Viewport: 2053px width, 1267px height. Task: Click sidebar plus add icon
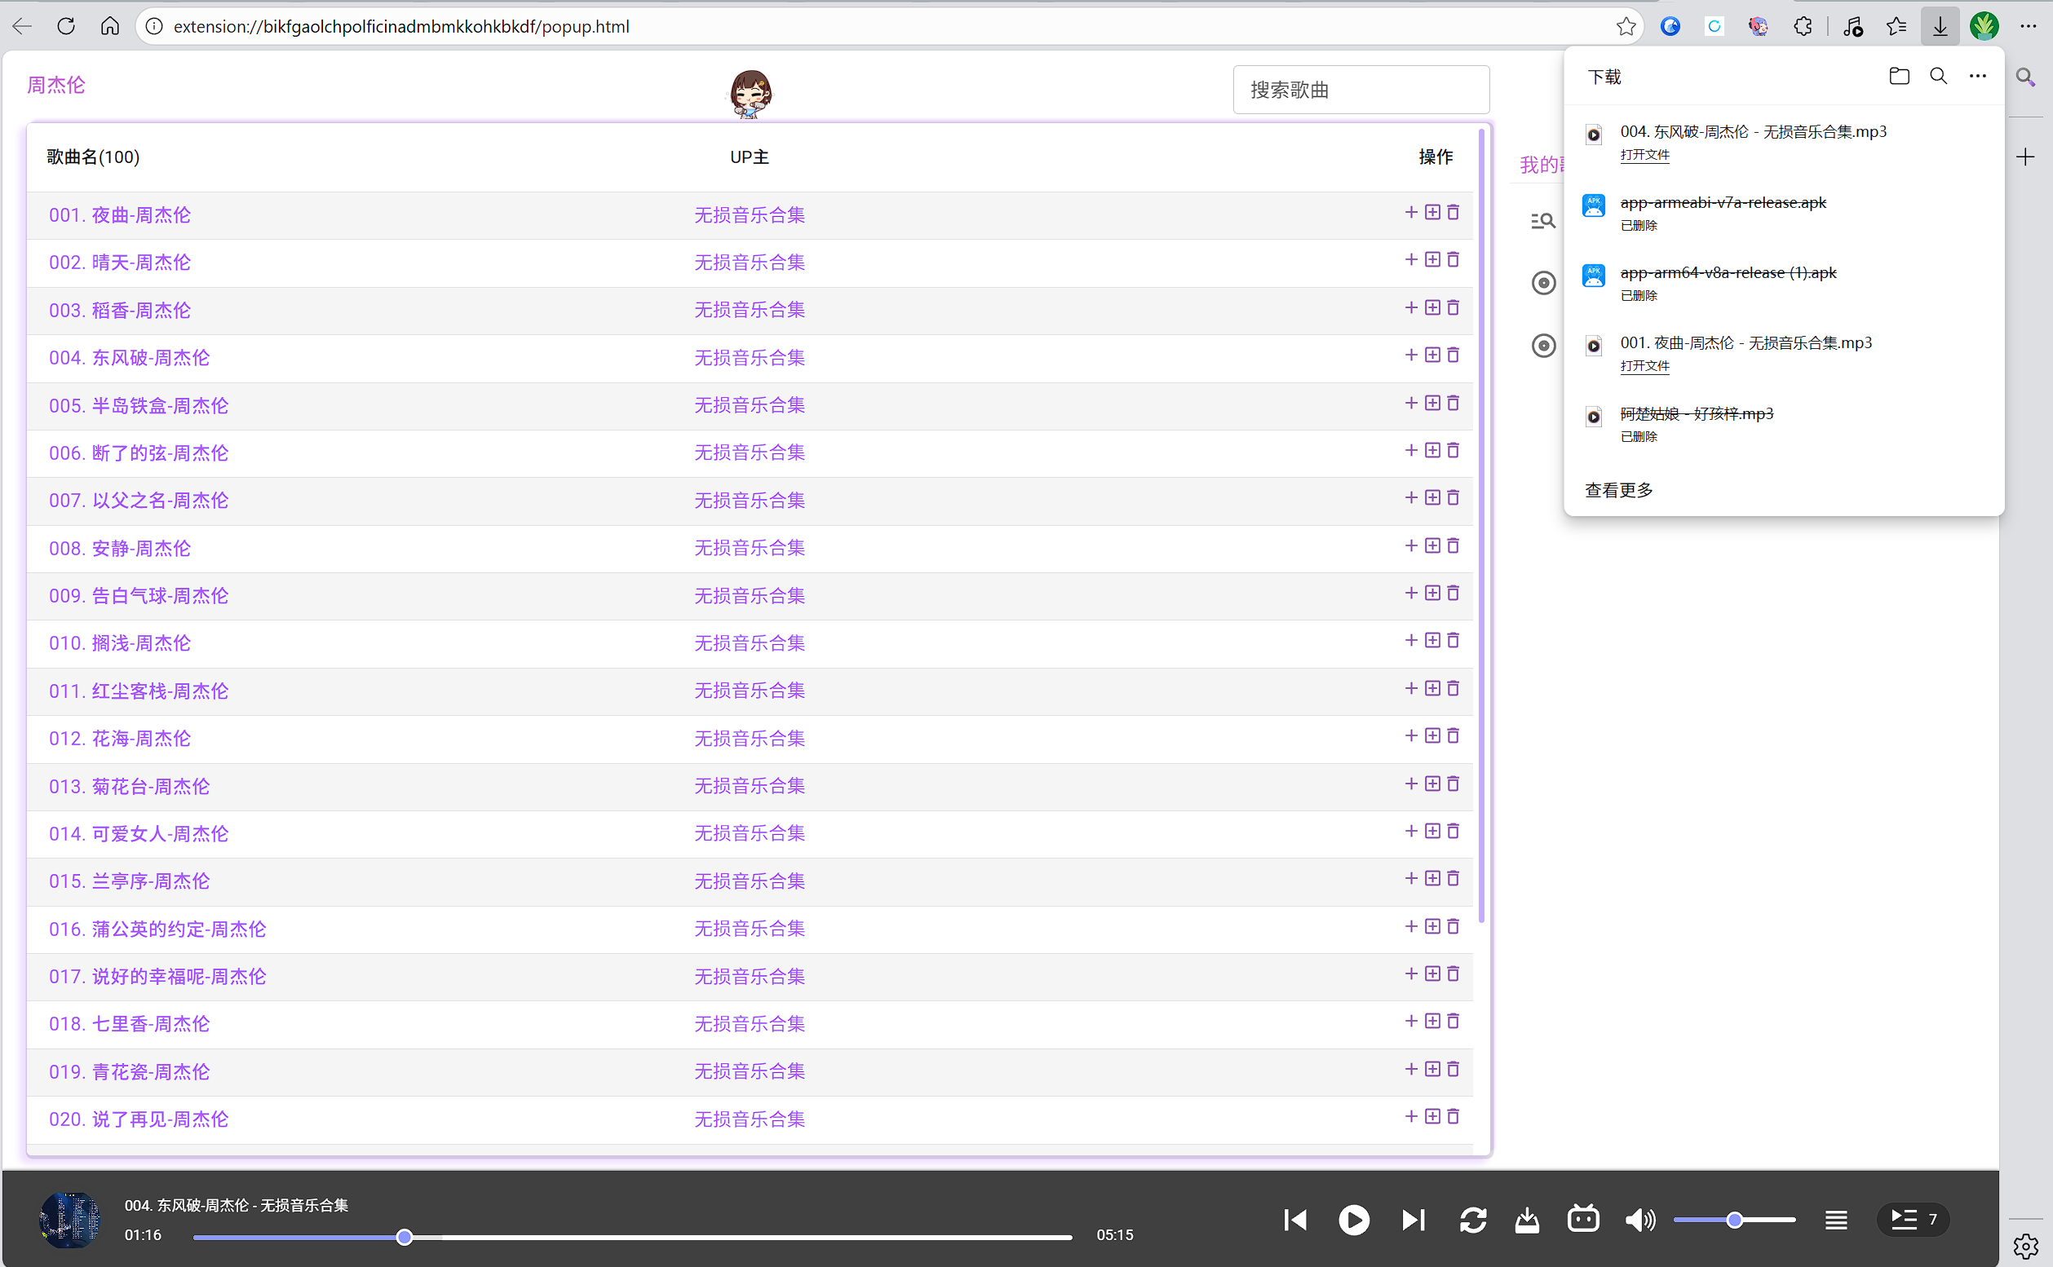coord(2025,157)
